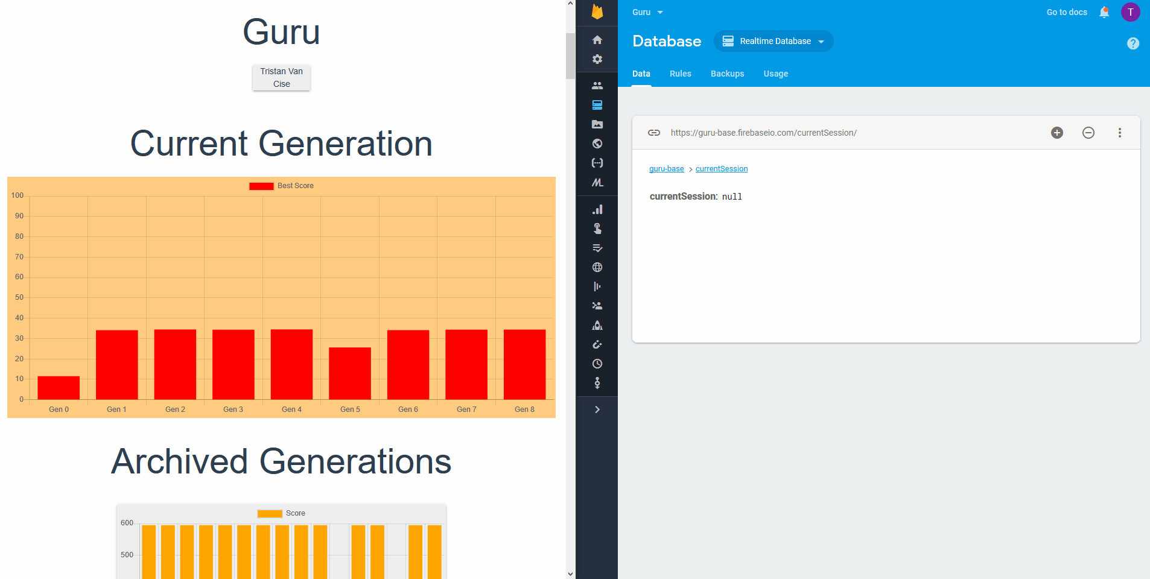This screenshot has height=579, width=1150.
Task: Click the Go to docs link
Action: [x=1067, y=12]
